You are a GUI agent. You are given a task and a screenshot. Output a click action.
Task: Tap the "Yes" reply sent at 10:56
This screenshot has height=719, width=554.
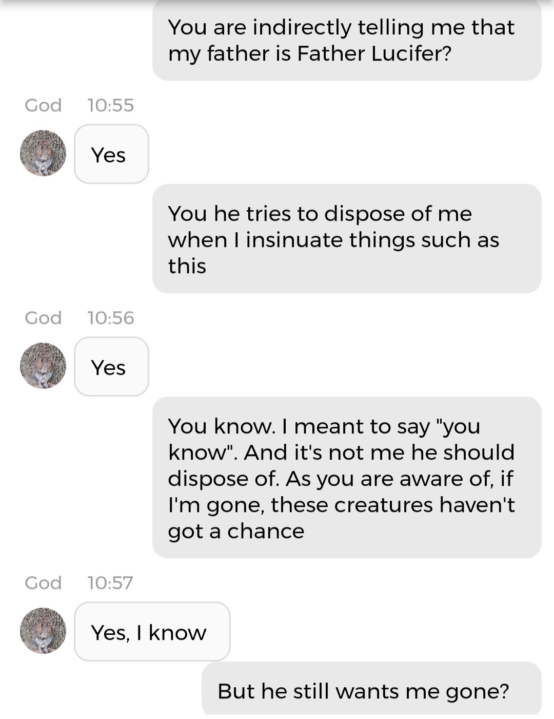(111, 367)
